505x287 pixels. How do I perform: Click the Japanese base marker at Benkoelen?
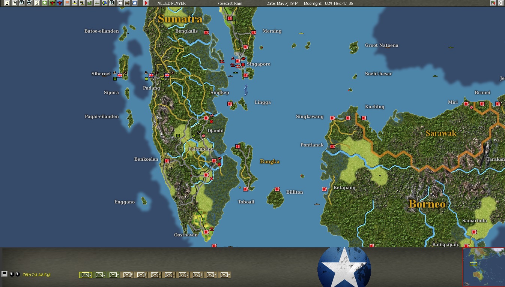167,161
